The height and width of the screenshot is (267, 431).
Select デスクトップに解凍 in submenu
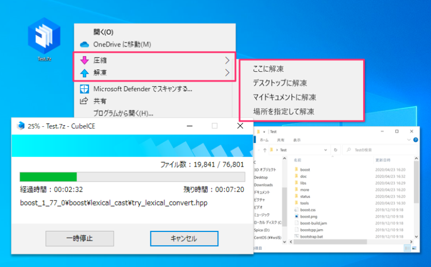click(x=280, y=83)
